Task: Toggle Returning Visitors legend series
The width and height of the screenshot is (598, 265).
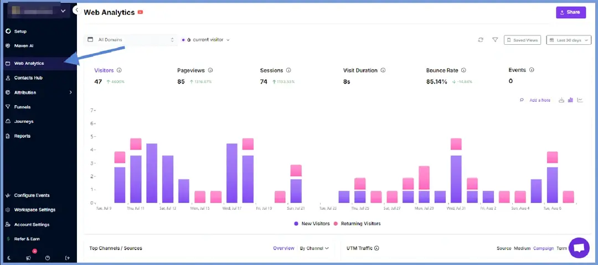Action: (357, 224)
